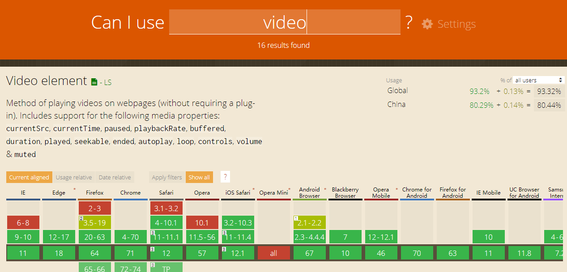Click the iOS Safari 3.2-10.3 cell
This screenshot has height=272, width=567.
pos(238,222)
